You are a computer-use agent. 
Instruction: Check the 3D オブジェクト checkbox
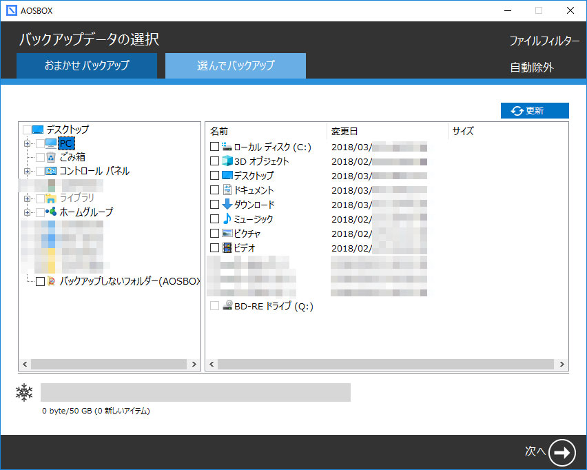(214, 161)
